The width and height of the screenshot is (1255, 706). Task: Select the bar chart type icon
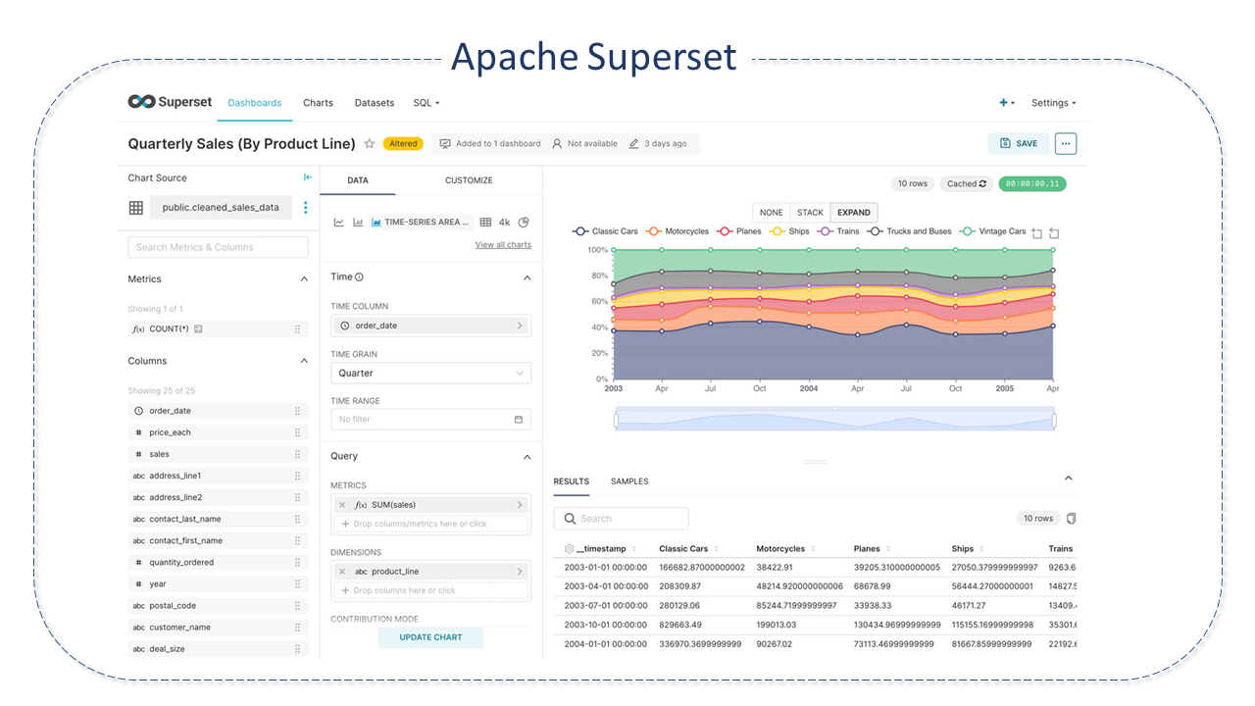(358, 223)
